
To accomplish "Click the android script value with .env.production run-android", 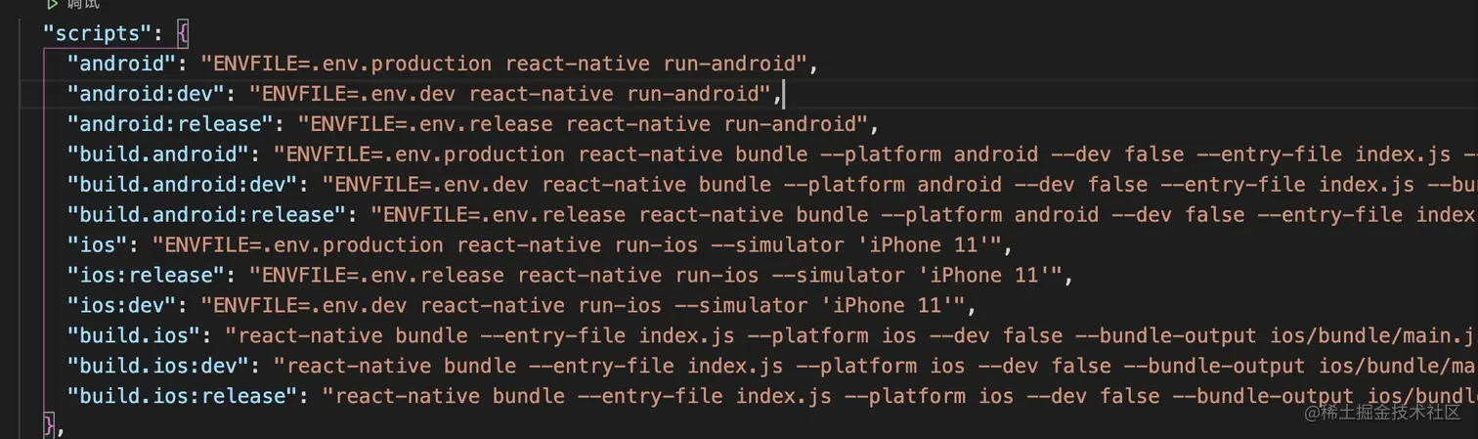I will (x=503, y=64).
